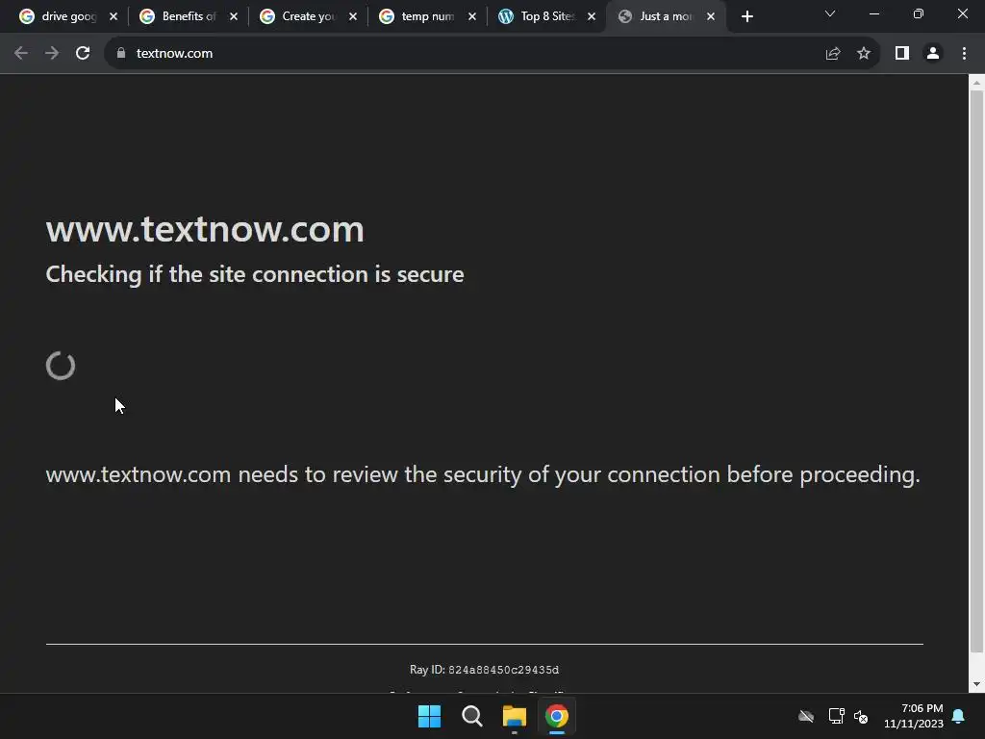Screen dimensions: 985x739
Task: Share this page icon in address bar
Action: [x=833, y=54]
